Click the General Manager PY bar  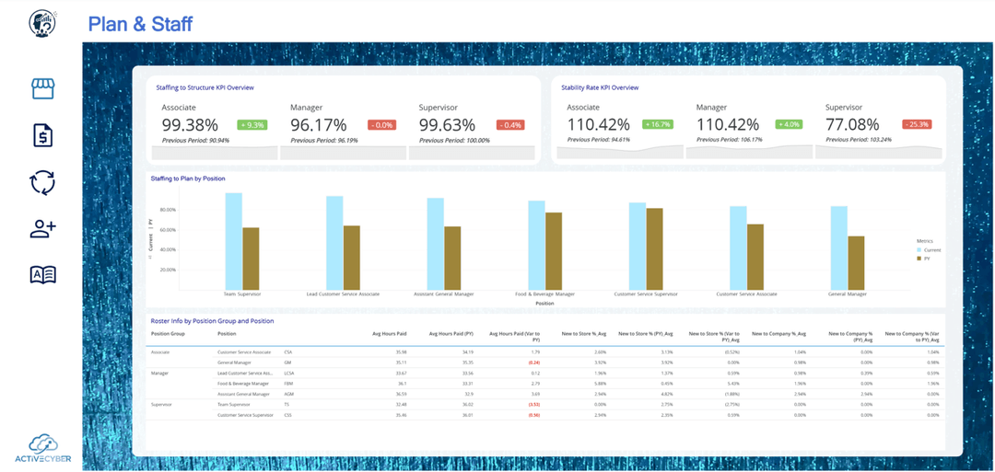[x=856, y=263]
